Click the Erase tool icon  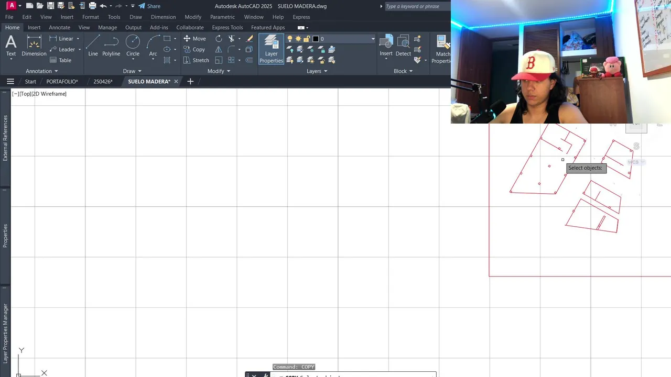click(250, 39)
